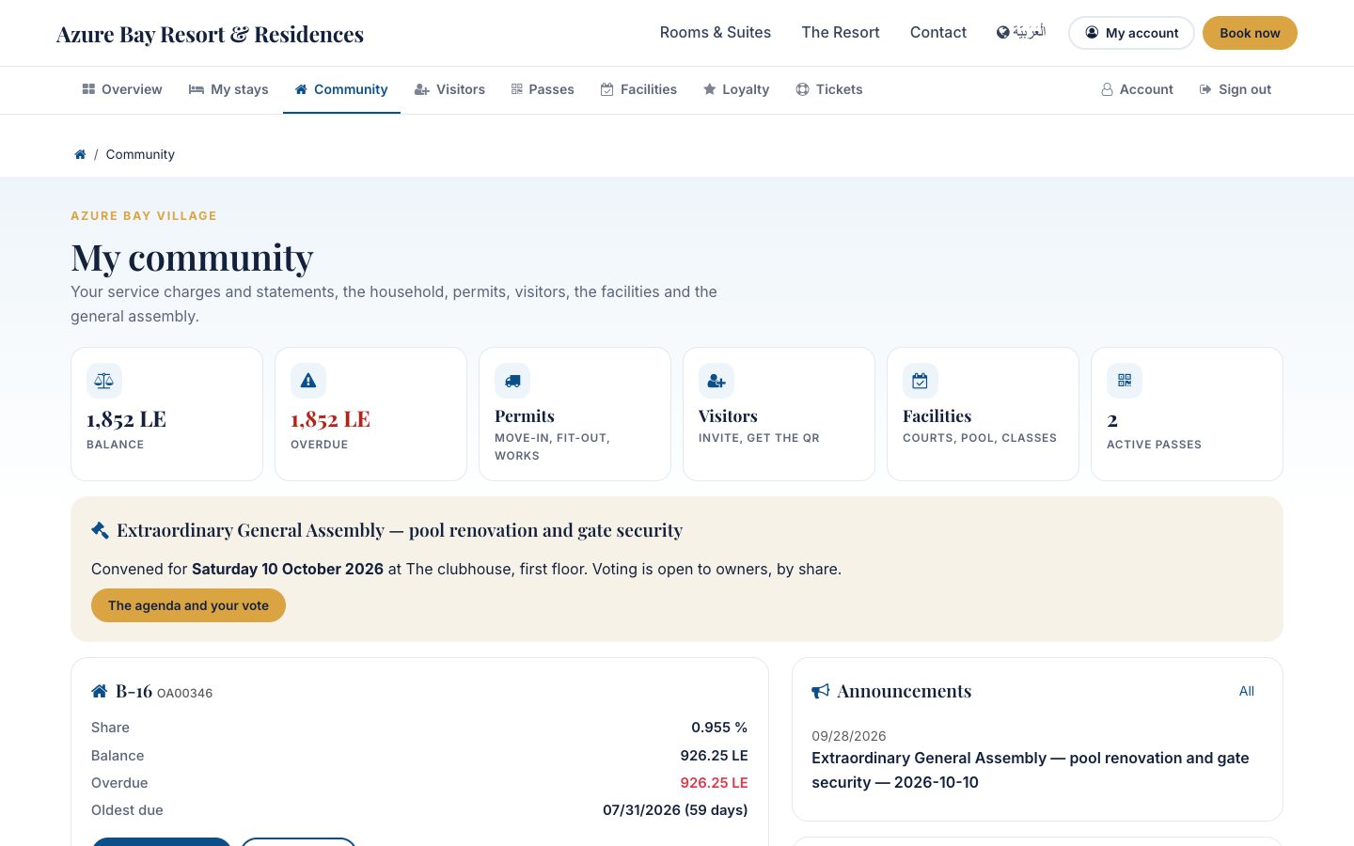
Task: Click the Azure Bay Resort & Residences logo
Action: point(210,34)
